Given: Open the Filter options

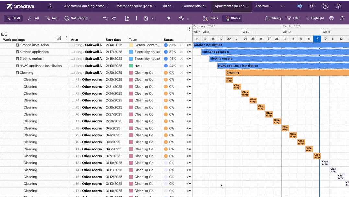Looking at the screenshot, I should [293, 18].
